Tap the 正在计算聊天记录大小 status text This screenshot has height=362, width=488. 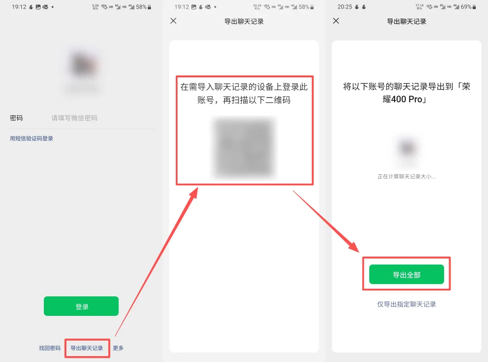[x=407, y=176]
